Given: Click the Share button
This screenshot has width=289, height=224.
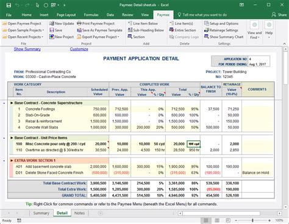Looking at the screenshot, I should [279, 15].
